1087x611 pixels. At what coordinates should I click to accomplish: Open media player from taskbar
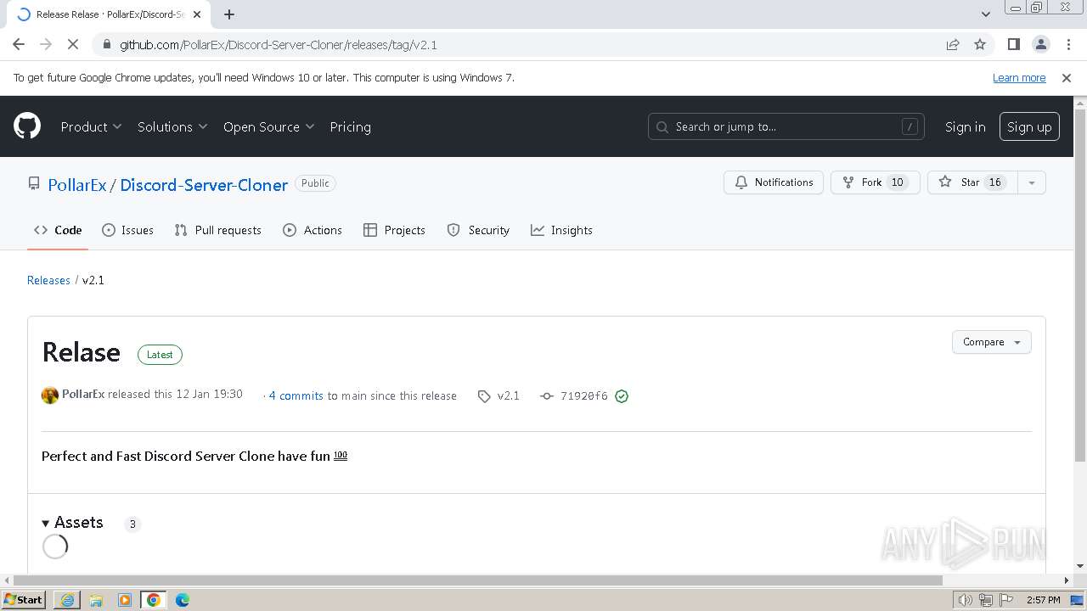125,600
